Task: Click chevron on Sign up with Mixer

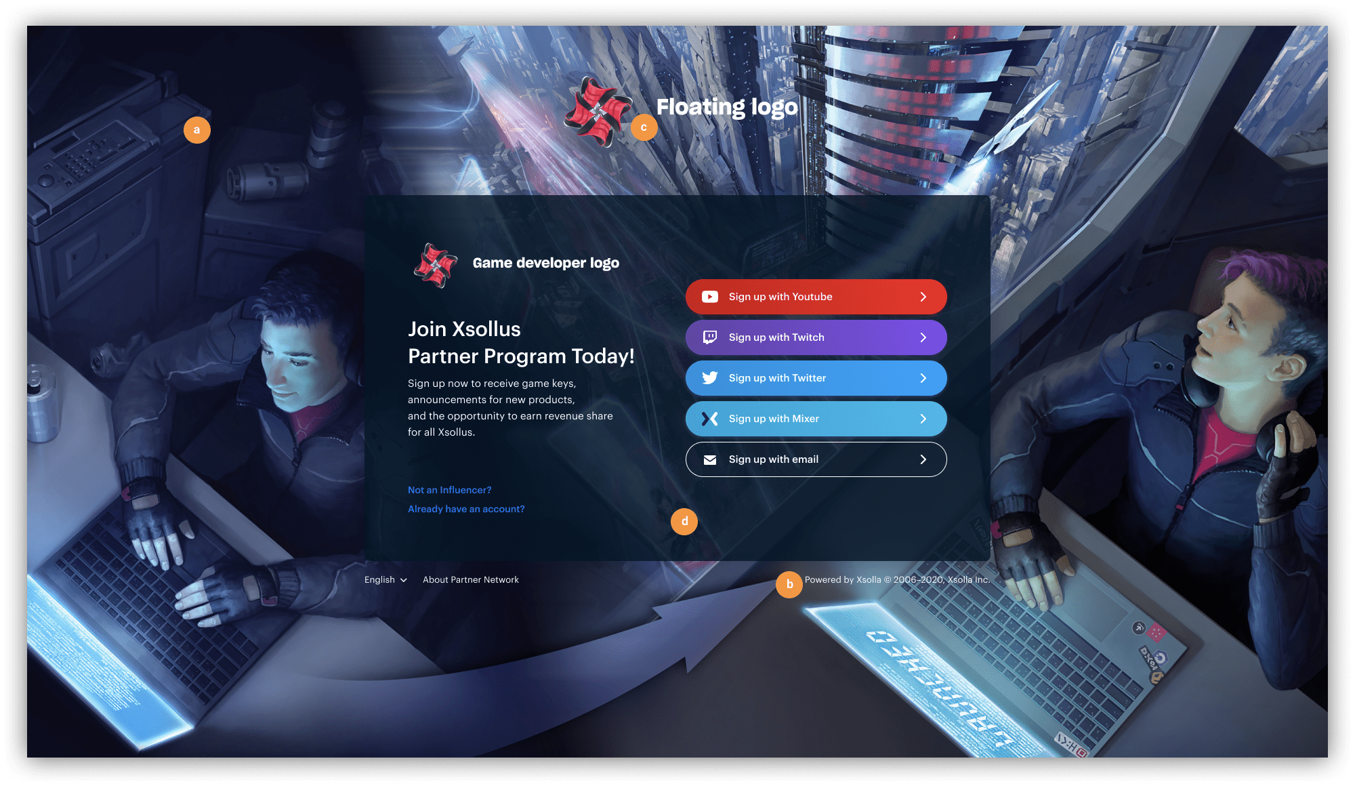Action: pyautogui.click(x=923, y=419)
